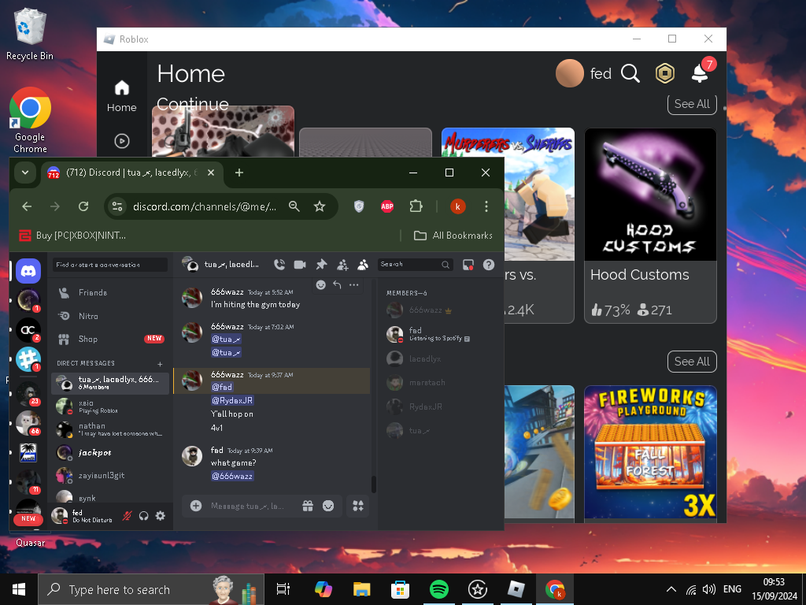Open the Chrome extensions puzzle menu

click(416, 206)
